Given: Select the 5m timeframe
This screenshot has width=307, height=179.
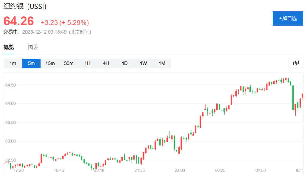Looking at the screenshot, I should [31, 63].
